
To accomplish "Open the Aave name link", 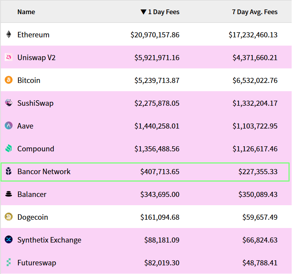I will click(26, 126).
